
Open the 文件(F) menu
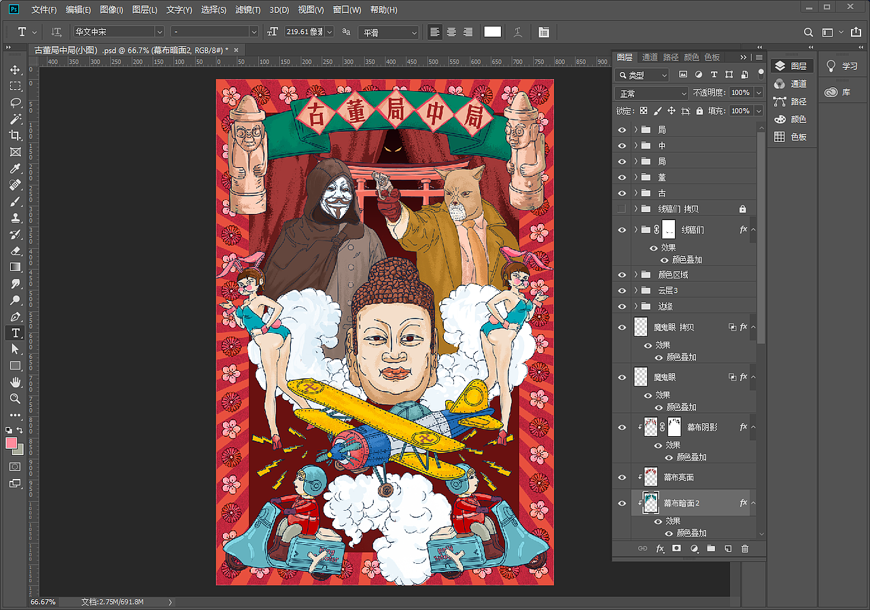point(44,10)
